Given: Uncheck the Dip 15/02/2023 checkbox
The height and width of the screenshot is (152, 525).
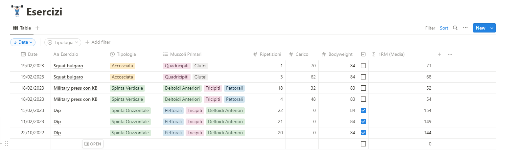Looking at the screenshot, I should (363, 110).
